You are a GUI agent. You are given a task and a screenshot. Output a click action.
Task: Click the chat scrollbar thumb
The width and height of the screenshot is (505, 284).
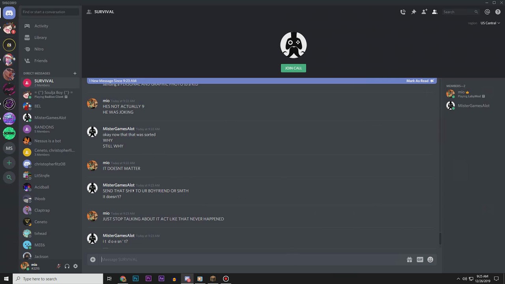[440, 239]
